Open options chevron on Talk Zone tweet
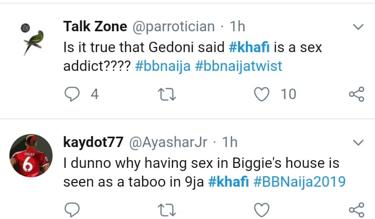Viewport: 375px width, 219px height. [x=359, y=27]
